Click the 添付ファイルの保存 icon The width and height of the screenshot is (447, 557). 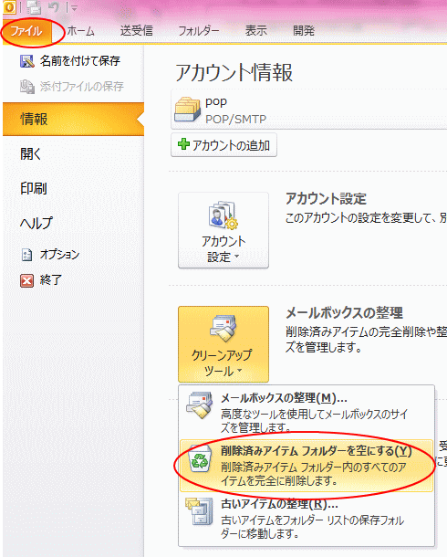pyautogui.click(x=27, y=87)
